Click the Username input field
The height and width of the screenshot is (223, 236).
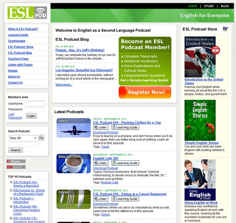click(x=36, y=104)
